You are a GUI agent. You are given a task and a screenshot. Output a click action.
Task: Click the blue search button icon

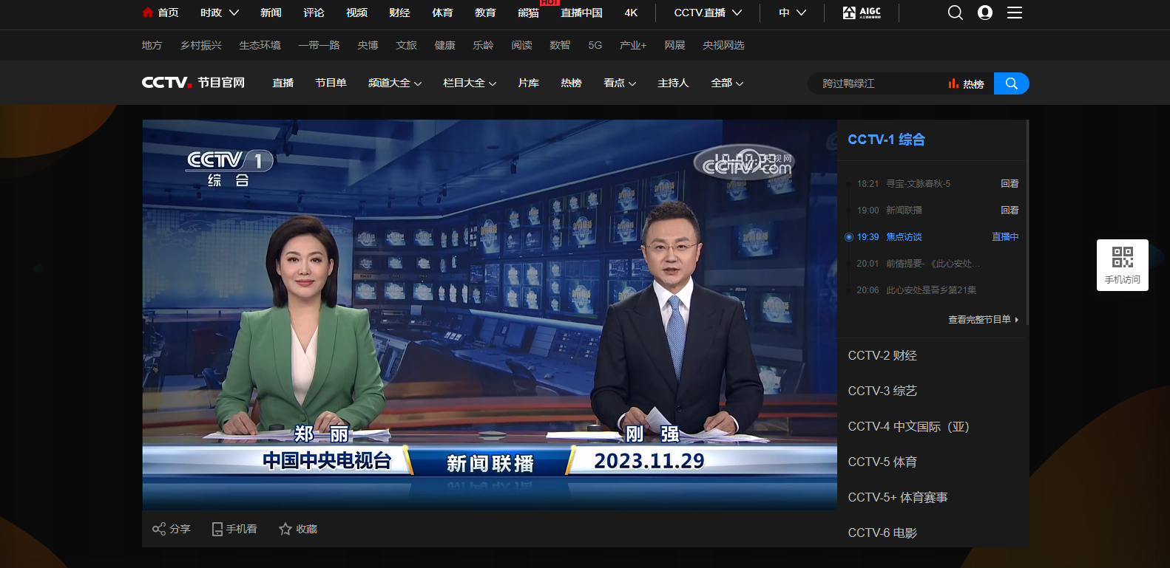(1011, 83)
